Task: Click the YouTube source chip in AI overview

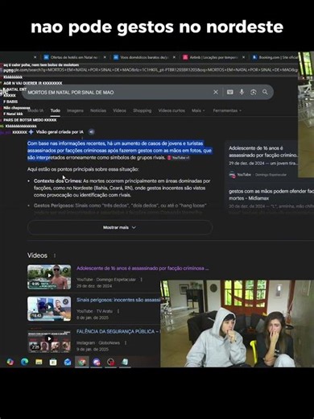Action: (179, 158)
